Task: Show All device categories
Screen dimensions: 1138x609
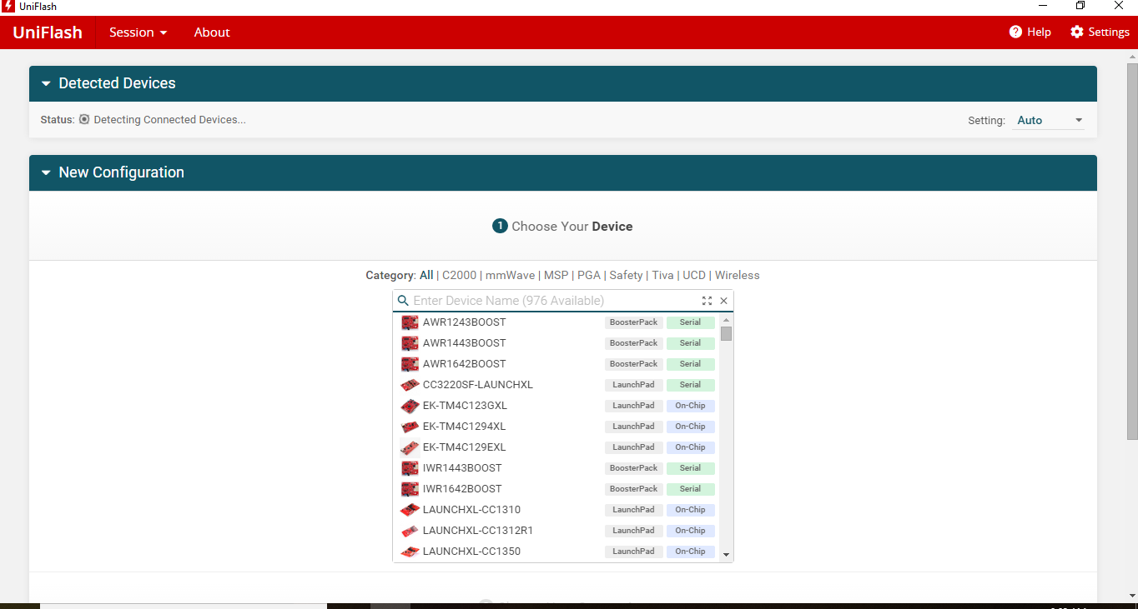Action: (426, 275)
